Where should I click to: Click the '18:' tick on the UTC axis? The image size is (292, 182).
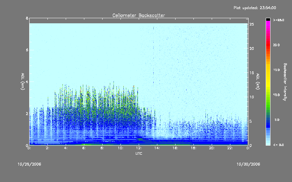point(193,148)
